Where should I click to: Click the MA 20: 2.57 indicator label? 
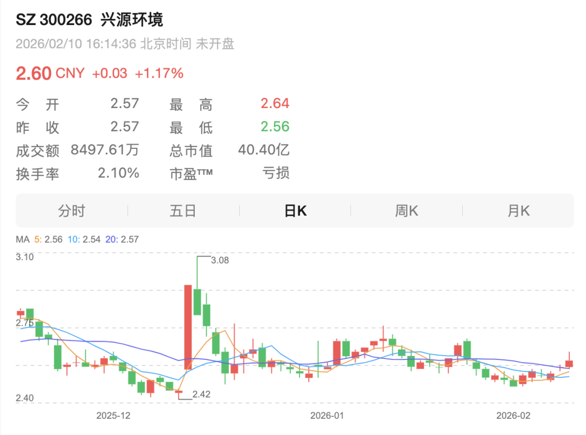[122, 239]
